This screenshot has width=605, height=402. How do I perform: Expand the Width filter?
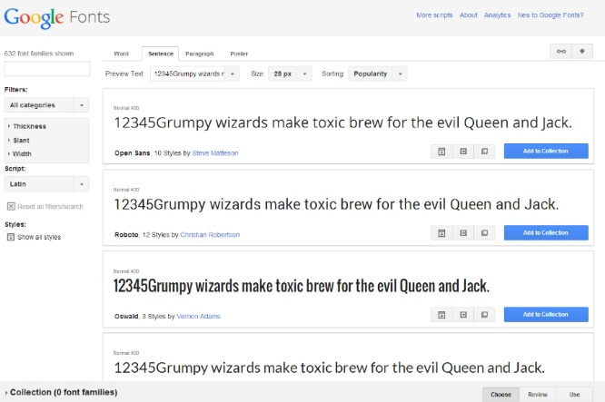coord(20,153)
